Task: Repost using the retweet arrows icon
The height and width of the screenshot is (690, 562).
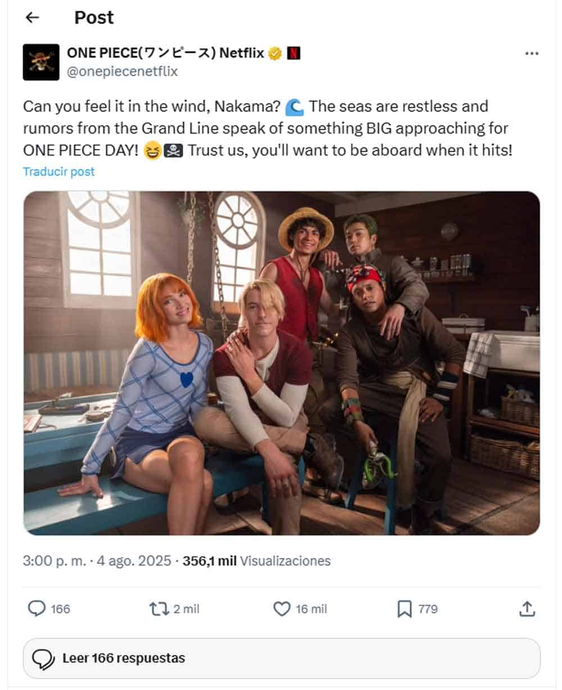Action: tap(158, 608)
